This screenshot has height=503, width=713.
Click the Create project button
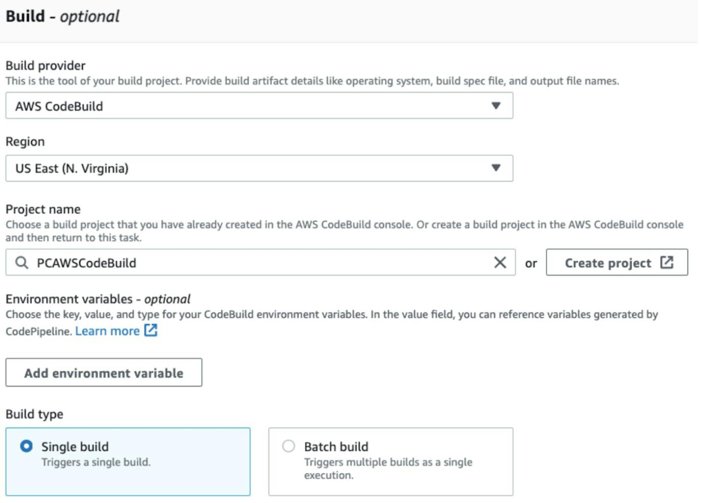616,262
